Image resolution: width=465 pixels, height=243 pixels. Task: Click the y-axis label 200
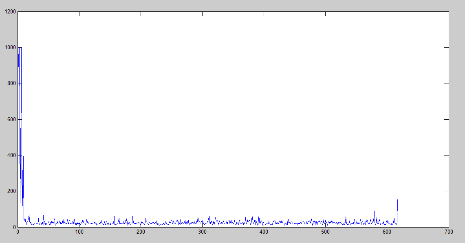11,191
